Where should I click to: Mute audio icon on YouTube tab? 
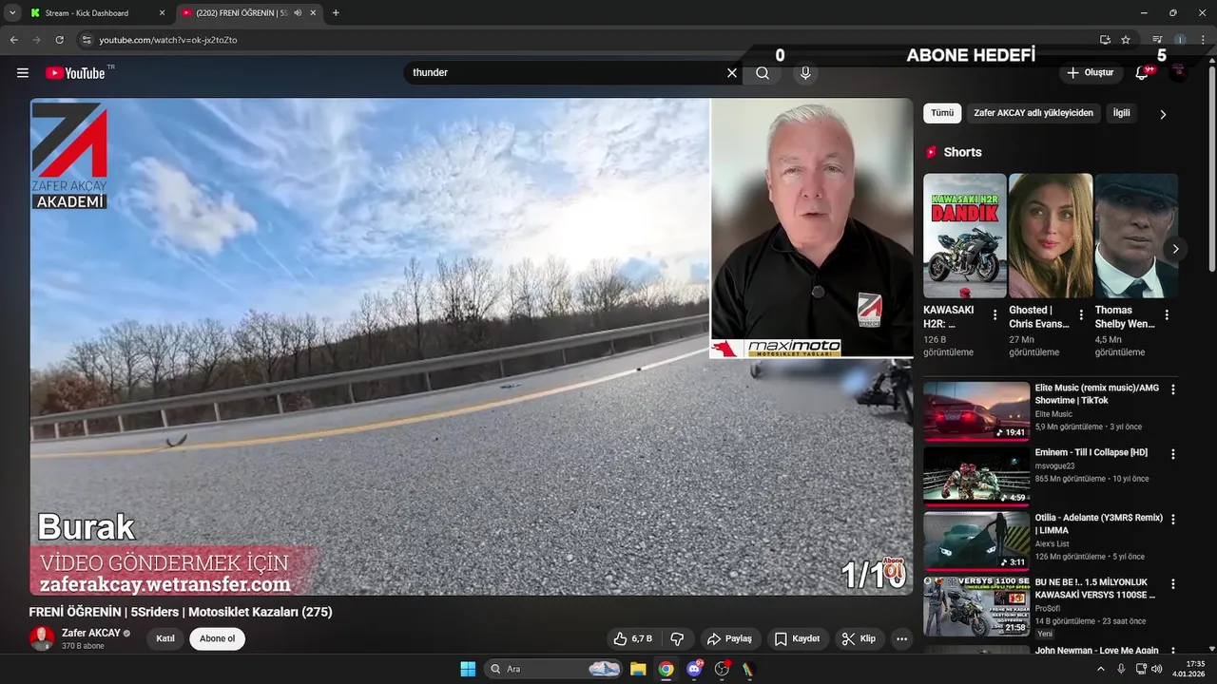pos(298,13)
